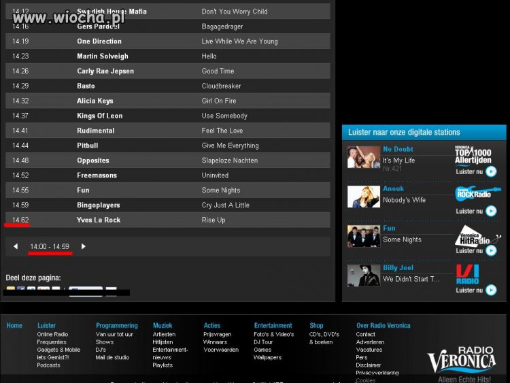Open No Doubt artist thumbnail

[x=364, y=157]
